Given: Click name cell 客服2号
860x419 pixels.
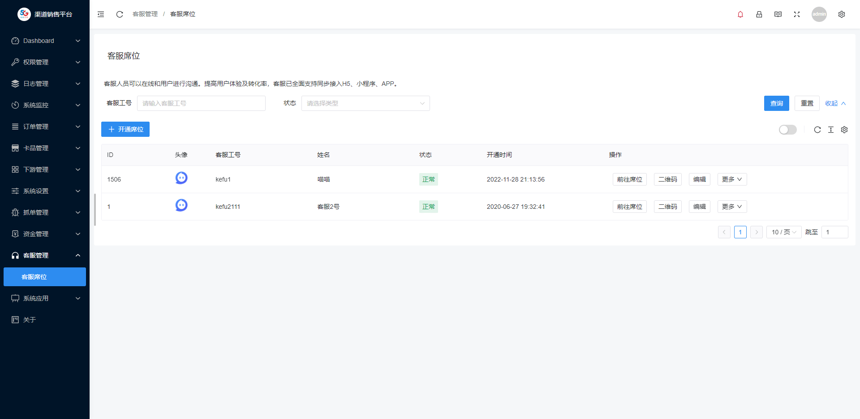Looking at the screenshot, I should 328,207.
